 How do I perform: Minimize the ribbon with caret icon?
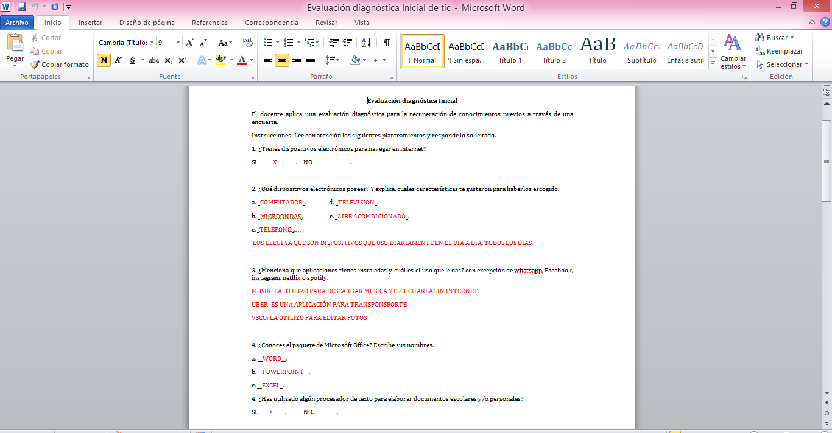812,22
